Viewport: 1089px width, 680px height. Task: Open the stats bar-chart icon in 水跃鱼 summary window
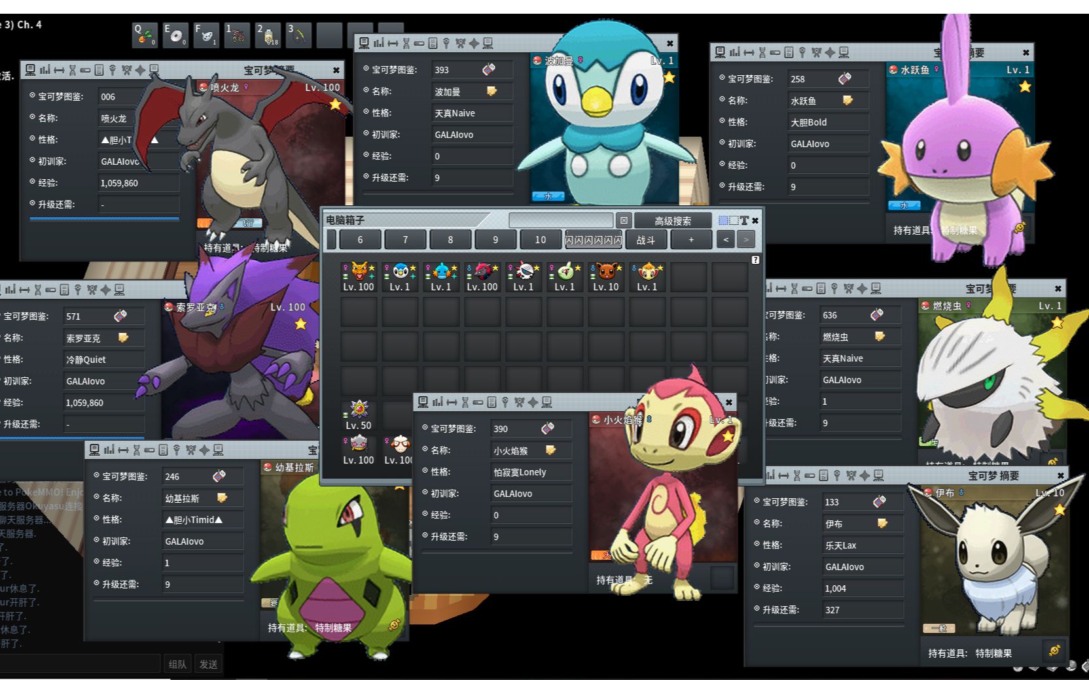[x=734, y=52]
